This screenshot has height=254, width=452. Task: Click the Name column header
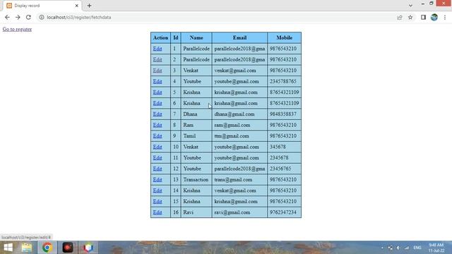pyautogui.click(x=196, y=37)
